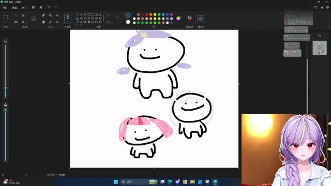
Task: Choose the right triangle shape
Action: click(78, 19)
